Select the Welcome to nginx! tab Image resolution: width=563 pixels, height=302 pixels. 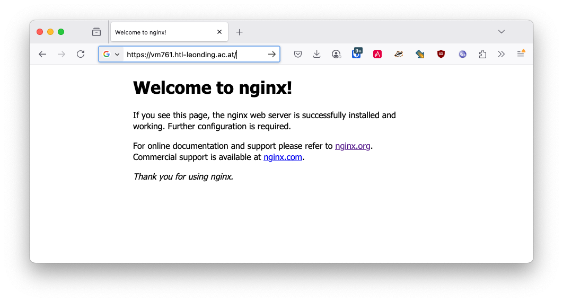(x=170, y=32)
